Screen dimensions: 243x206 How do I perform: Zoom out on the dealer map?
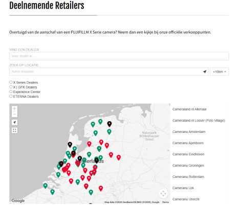(x=14, y=115)
